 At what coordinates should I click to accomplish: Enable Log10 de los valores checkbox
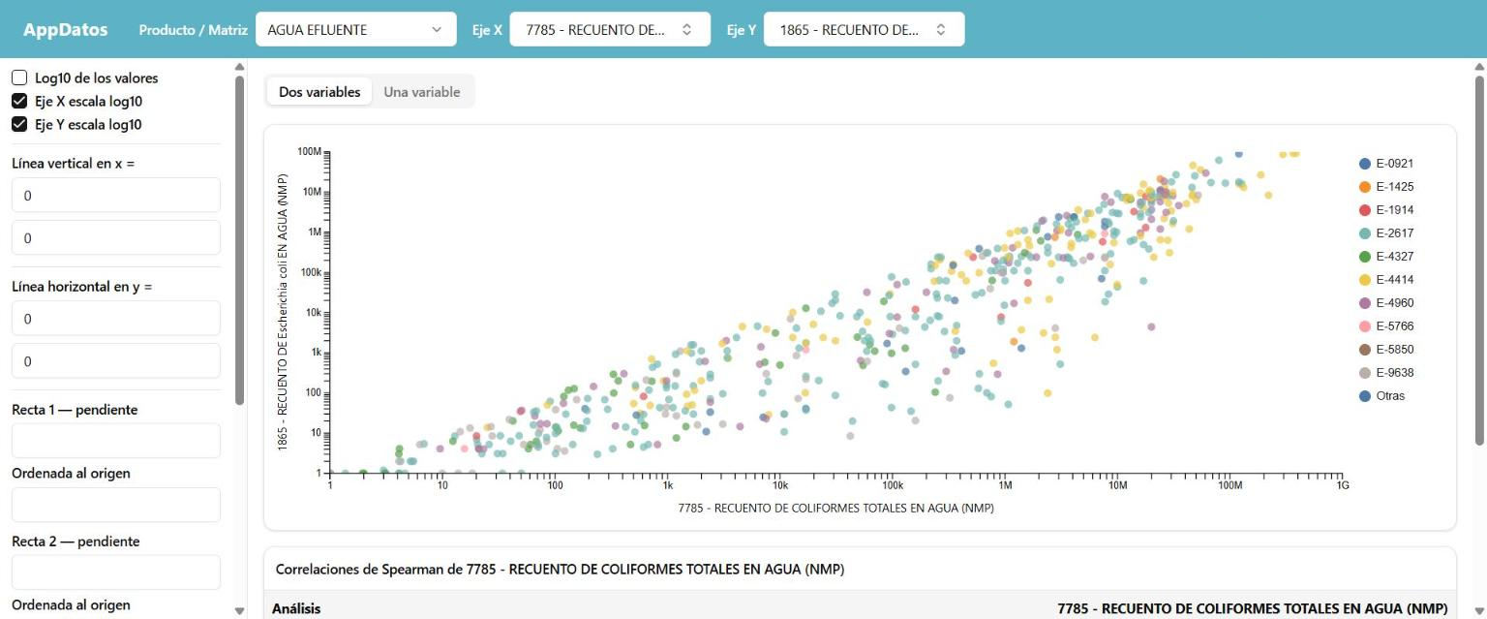(x=19, y=77)
